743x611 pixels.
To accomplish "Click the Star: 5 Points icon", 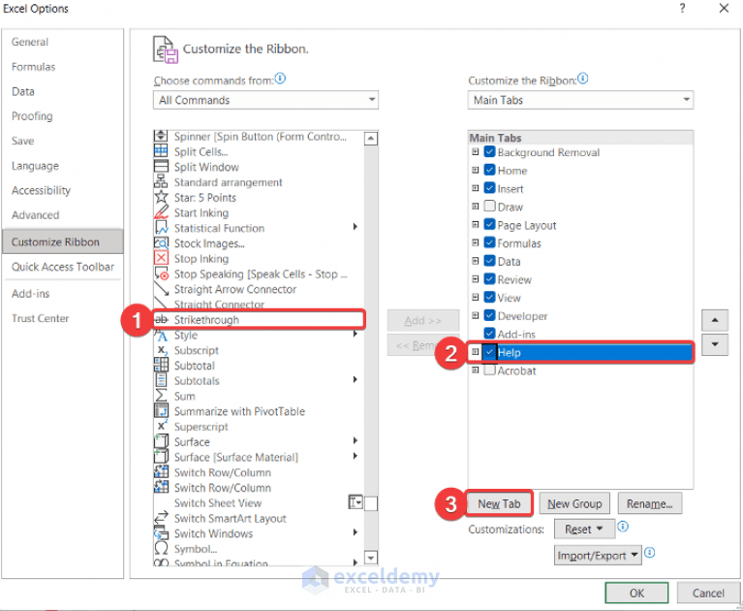I will pos(161,197).
